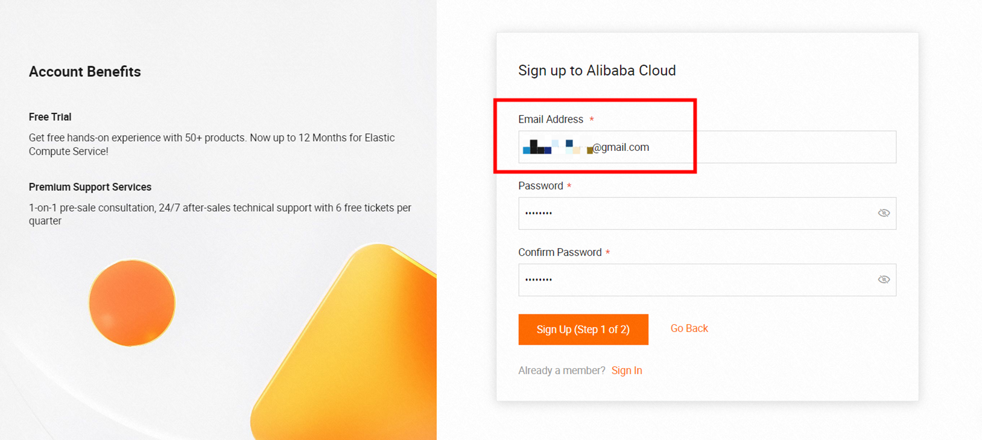Click inside the Password input box
The height and width of the screenshot is (440, 982).
pos(694,213)
